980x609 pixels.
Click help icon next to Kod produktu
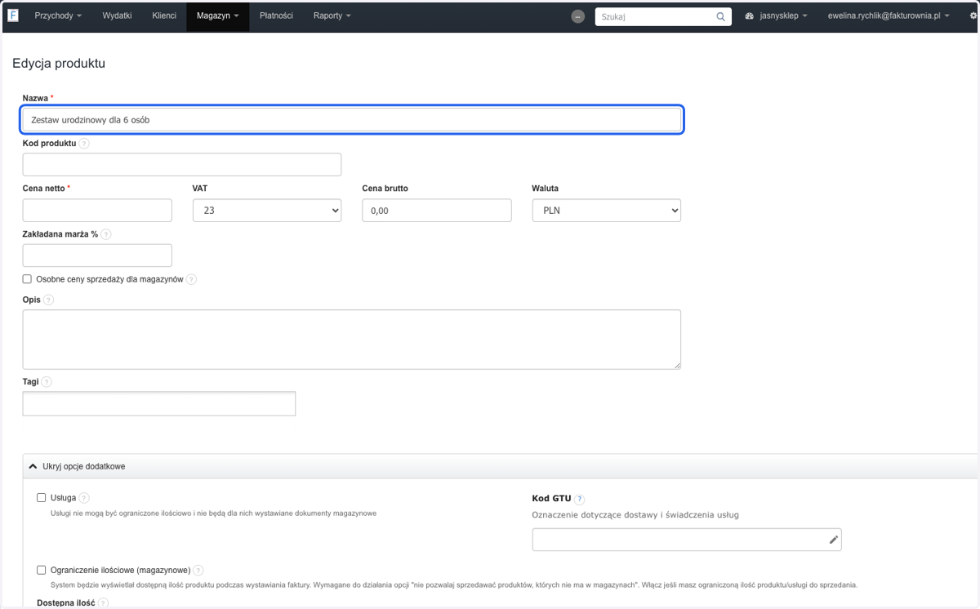[85, 143]
